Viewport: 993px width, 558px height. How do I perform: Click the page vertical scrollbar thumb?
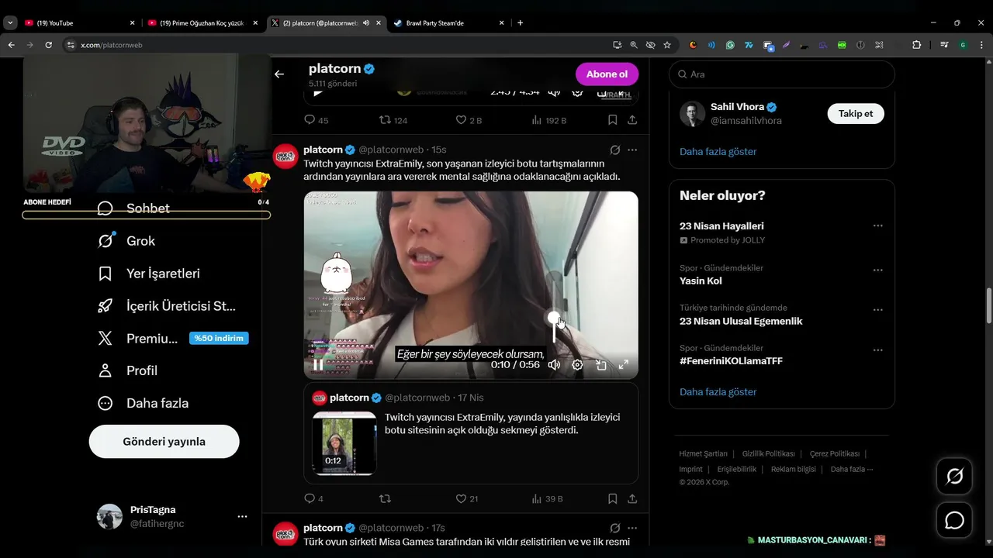tap(988, 306)
